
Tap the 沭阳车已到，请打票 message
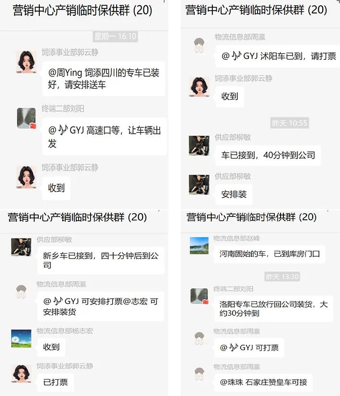[278, 57]
